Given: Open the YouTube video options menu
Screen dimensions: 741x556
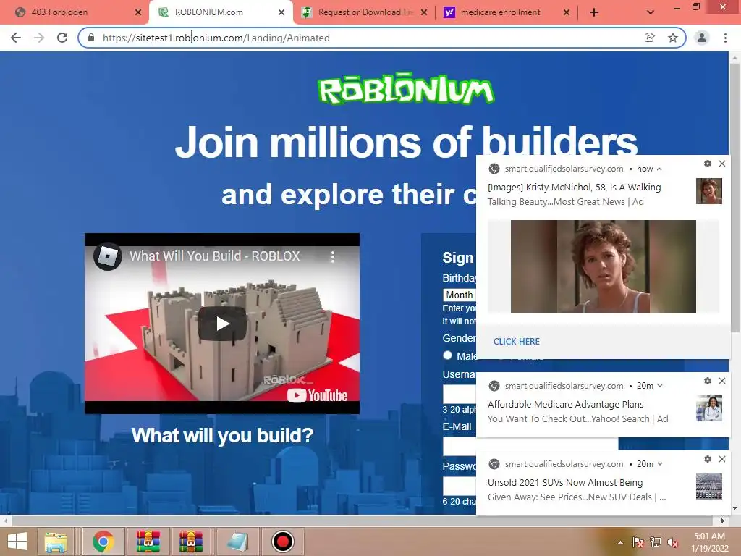Looking at the screenshot, I should coord(333,257).
